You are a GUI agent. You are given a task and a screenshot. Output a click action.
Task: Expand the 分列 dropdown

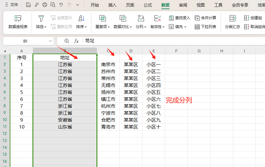pyautogui.click(x=145, y=27)
